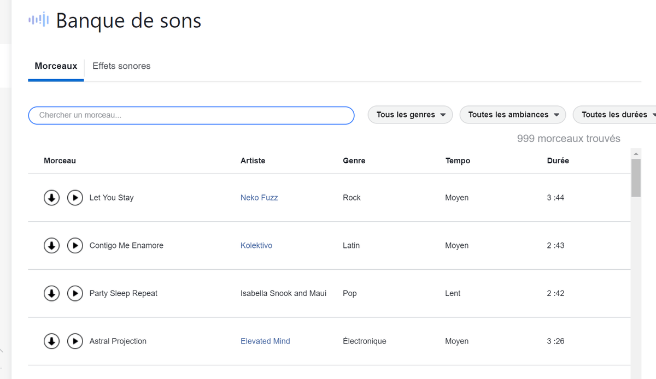The width and height of the screenshot is (656, 379).
Task: Play the track Contigo Me Enamore
Action: click(x=75, y=246)
